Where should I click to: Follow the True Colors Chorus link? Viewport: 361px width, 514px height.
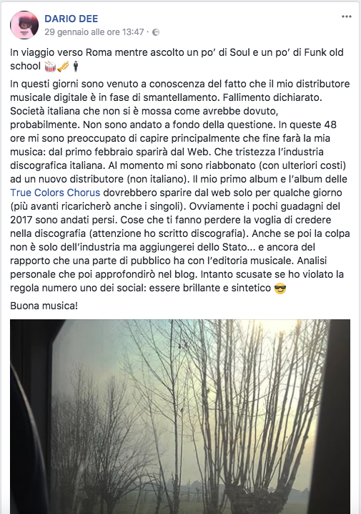tap(55, 193)
